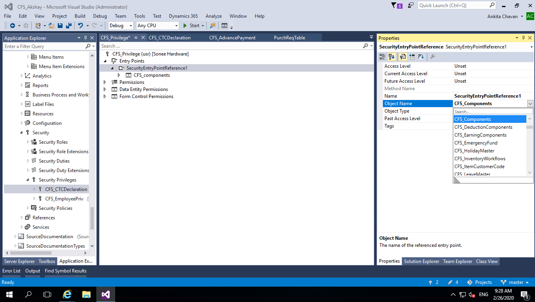Click the pin icon on CFS_Privilege tab
Viewport: 535px width, 302px height.
click(x=136, y=38)
